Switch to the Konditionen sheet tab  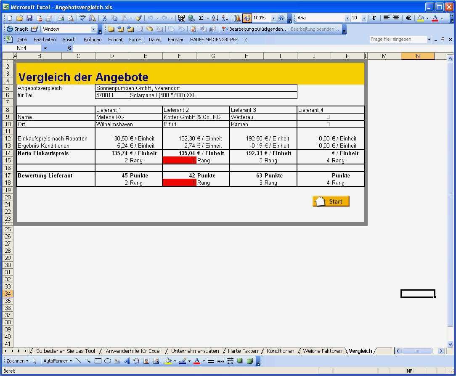280,351
